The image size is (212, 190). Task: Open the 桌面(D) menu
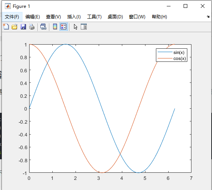click(x=115, y=17)
